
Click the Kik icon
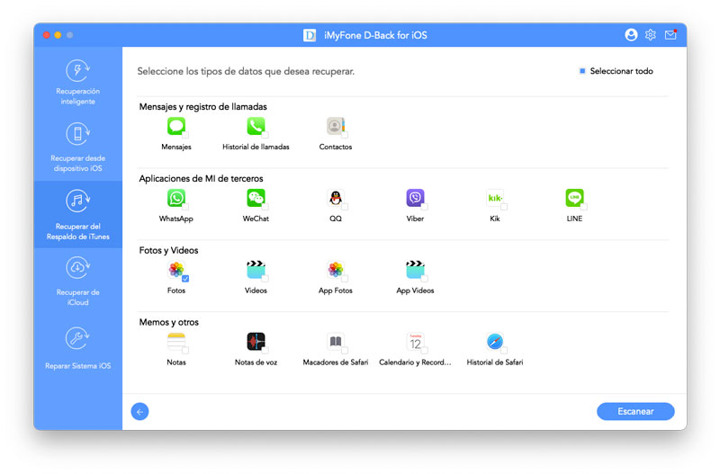pyautogui.click(x=494, y=198)
